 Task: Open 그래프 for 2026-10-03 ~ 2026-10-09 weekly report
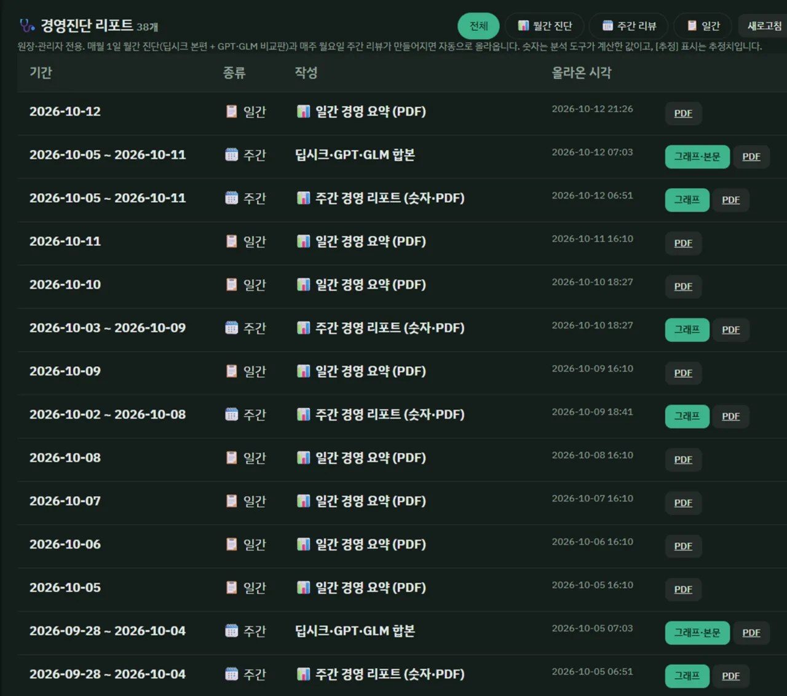click(687, 330)
